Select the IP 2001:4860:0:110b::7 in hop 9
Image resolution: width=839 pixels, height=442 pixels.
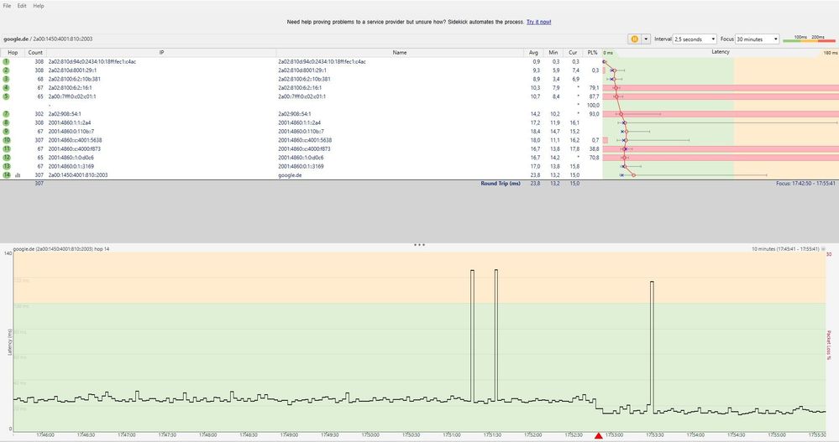[x=71, y=132]
